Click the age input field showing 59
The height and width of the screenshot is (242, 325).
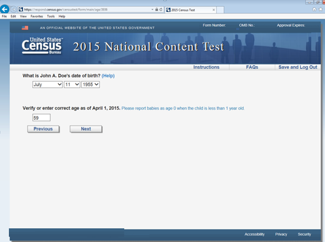pyautogui.click(x=41, y=118)
